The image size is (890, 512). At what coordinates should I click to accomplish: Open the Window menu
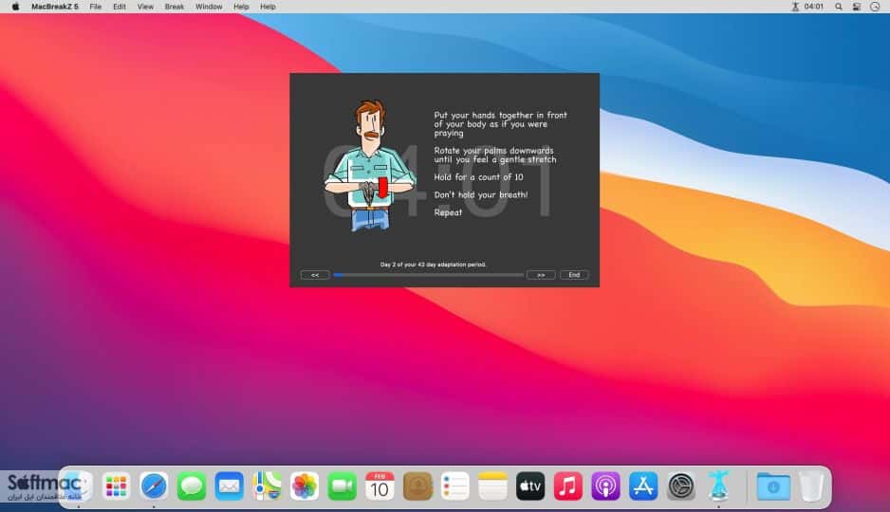[x=209, y=7]
